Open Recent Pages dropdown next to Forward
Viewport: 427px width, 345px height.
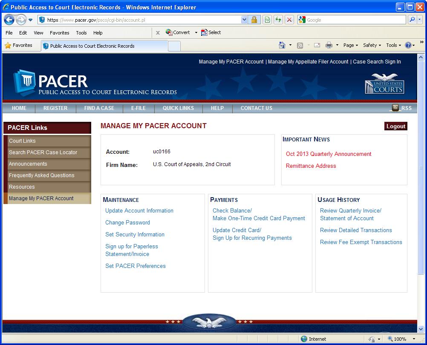point(31,20)
